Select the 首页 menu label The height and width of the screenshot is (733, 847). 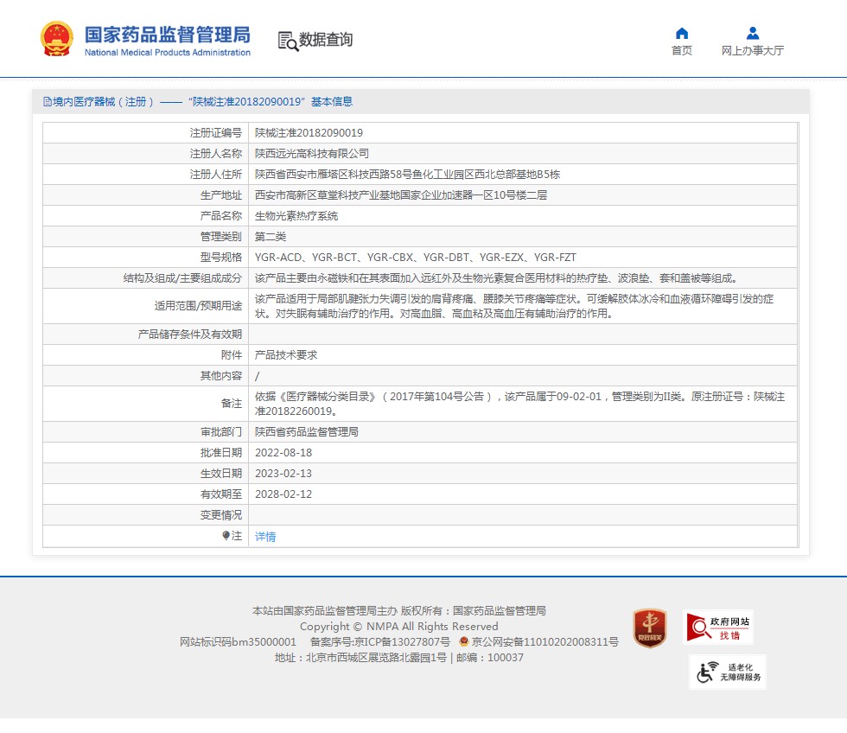tap(682, 50)
